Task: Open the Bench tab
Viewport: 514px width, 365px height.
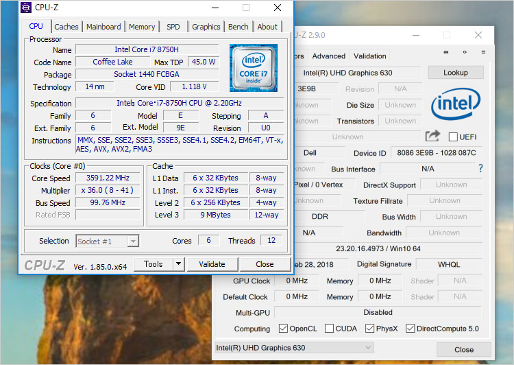Action: point(238,27)
